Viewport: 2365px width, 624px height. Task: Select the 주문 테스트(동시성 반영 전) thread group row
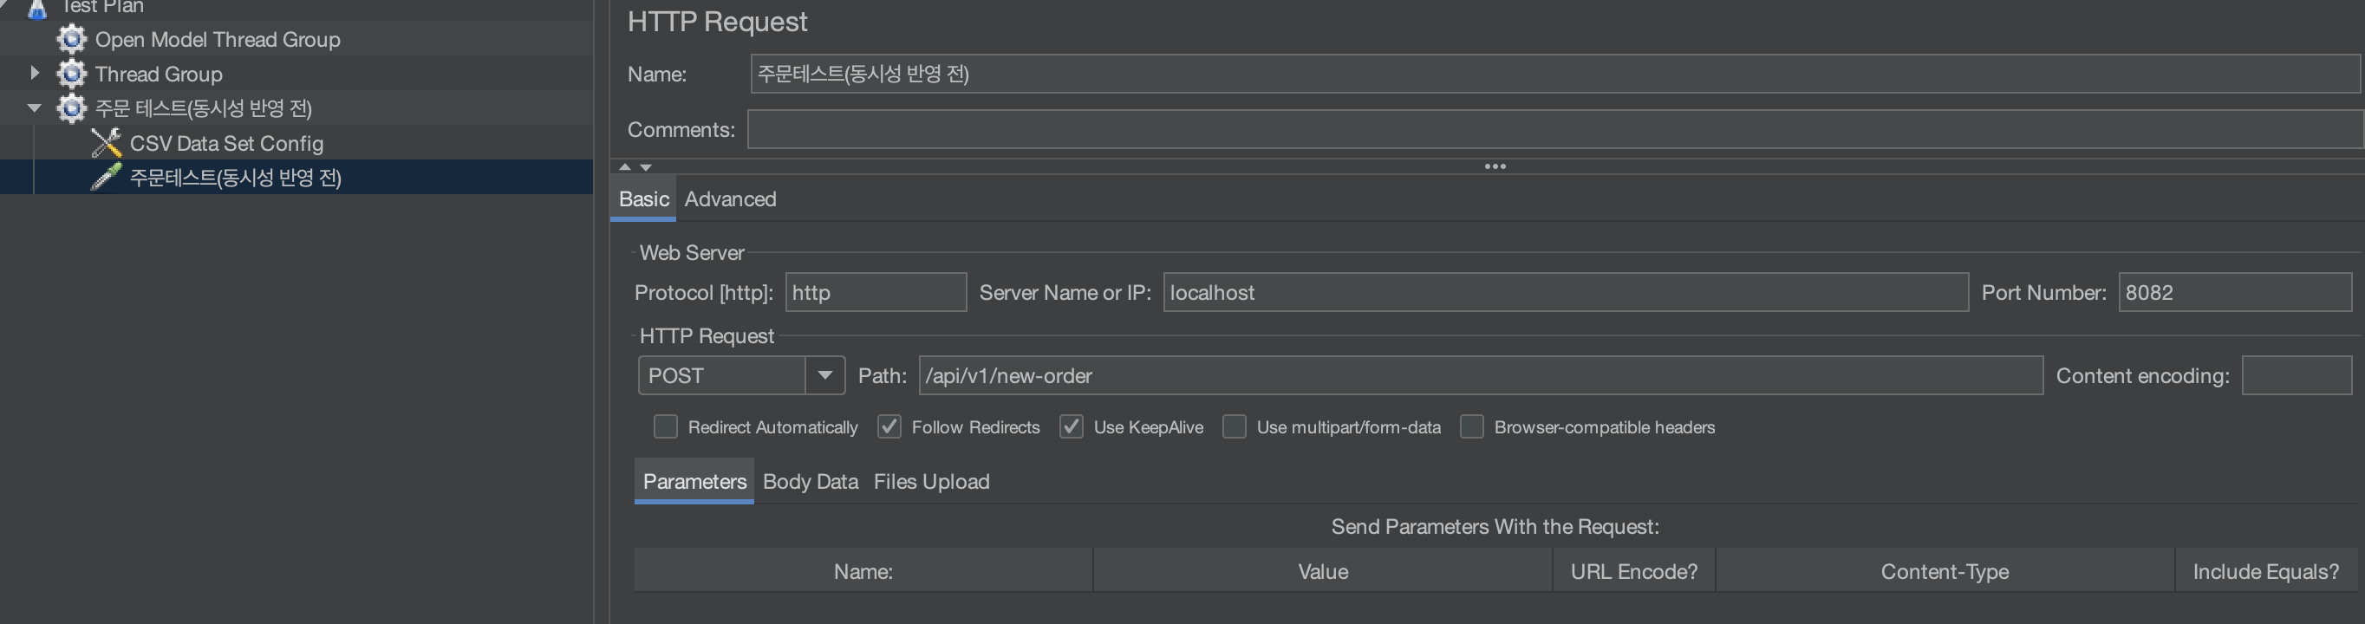point(296,108)
